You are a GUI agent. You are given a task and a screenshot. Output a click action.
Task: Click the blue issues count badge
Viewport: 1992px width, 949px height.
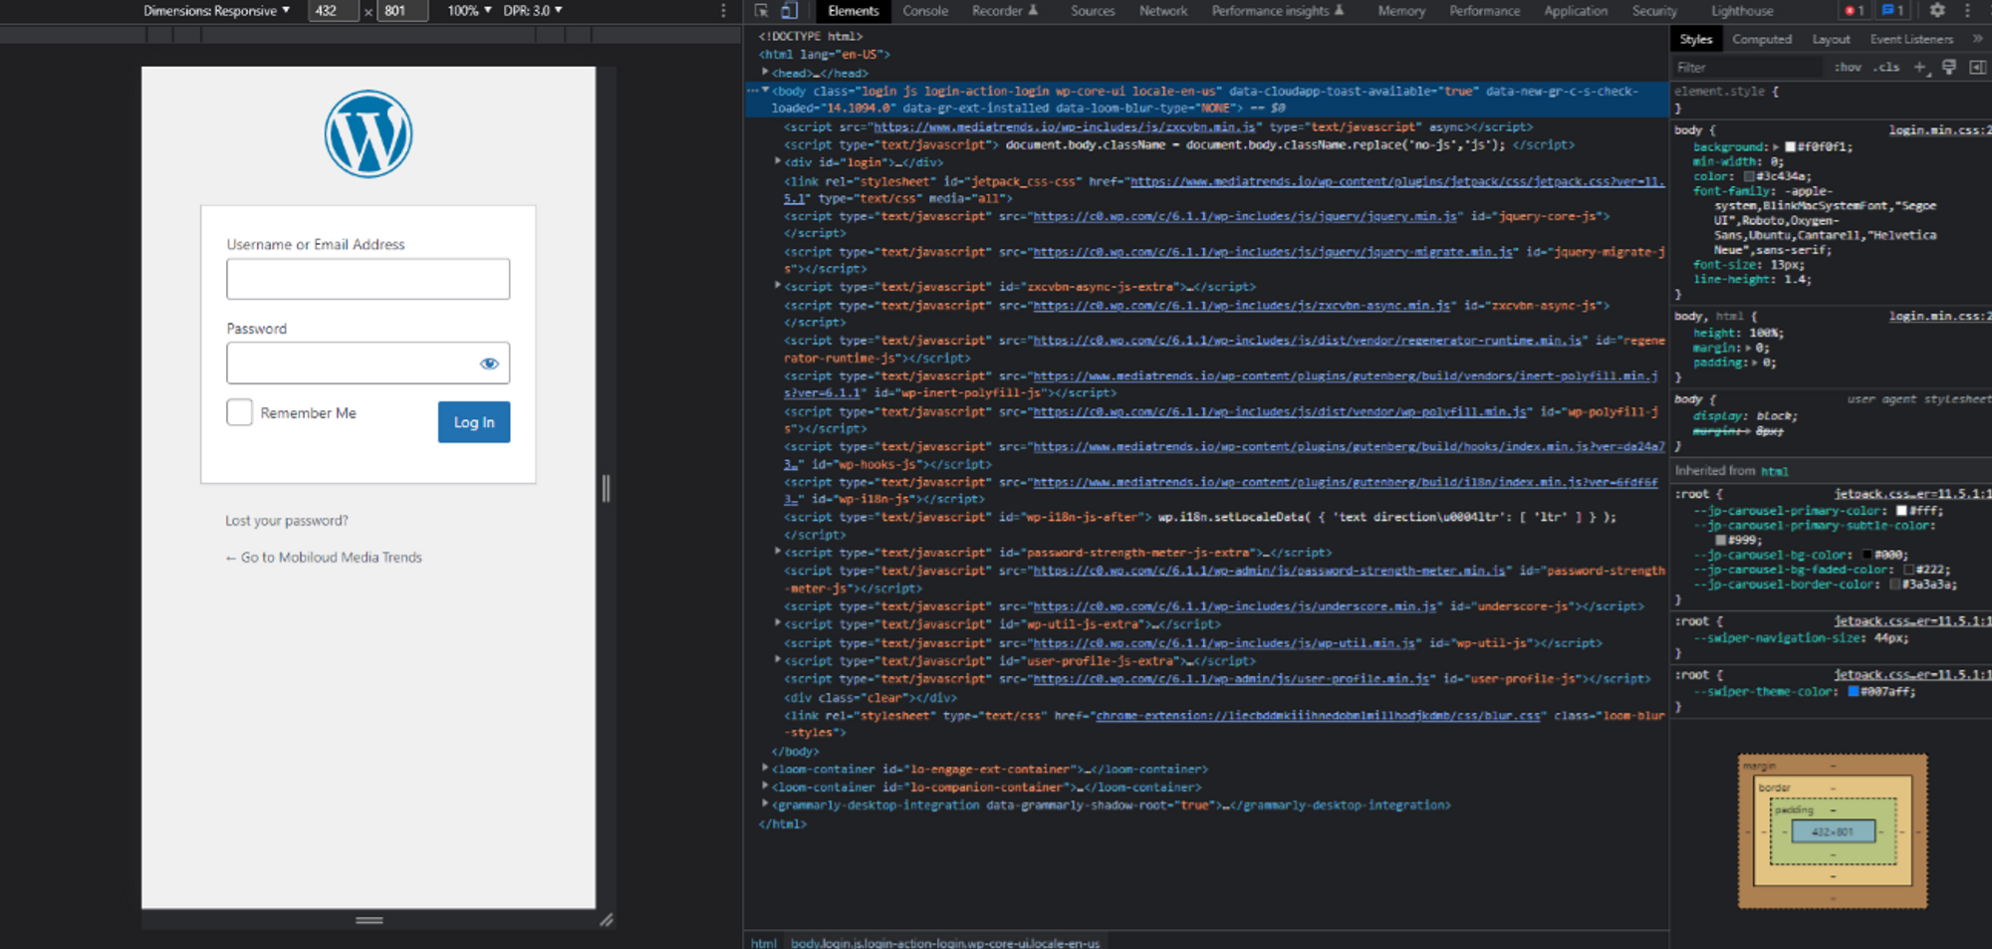pos(1892,11)
